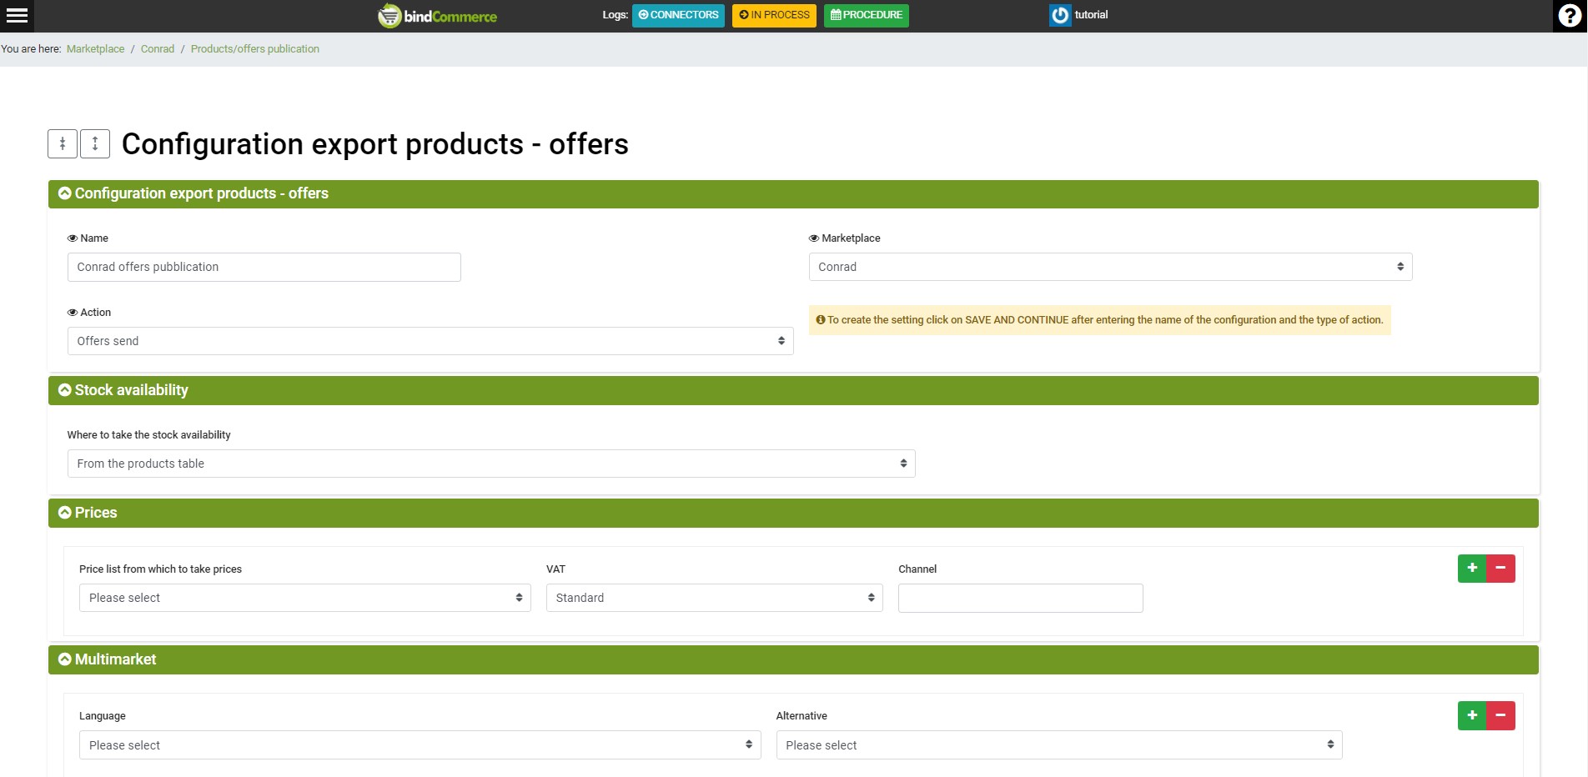Collapse the Multimarket section
Screen dimensions: 1588x777
click(x=65, y=659)
